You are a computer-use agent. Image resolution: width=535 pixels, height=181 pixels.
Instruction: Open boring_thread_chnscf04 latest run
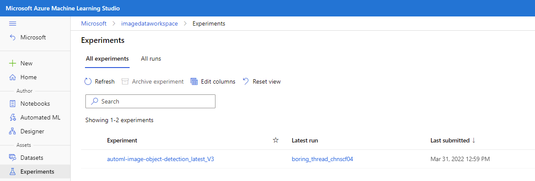click(x=323, y=159)
